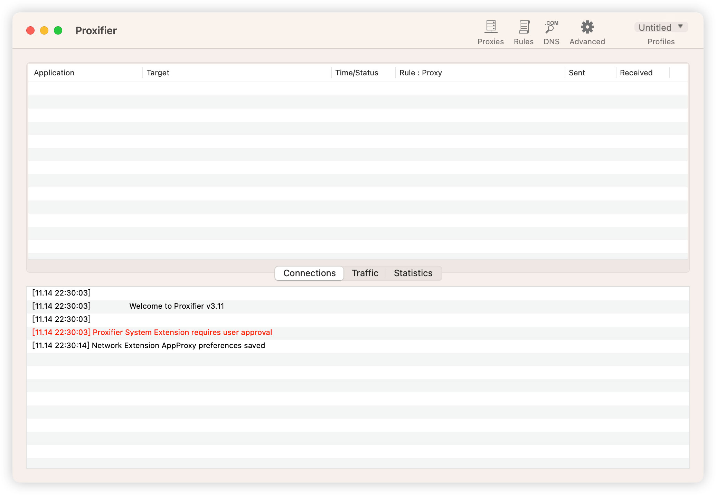Switch to the Traffic tab
716x495 pixels.
[x=365, y=273]
